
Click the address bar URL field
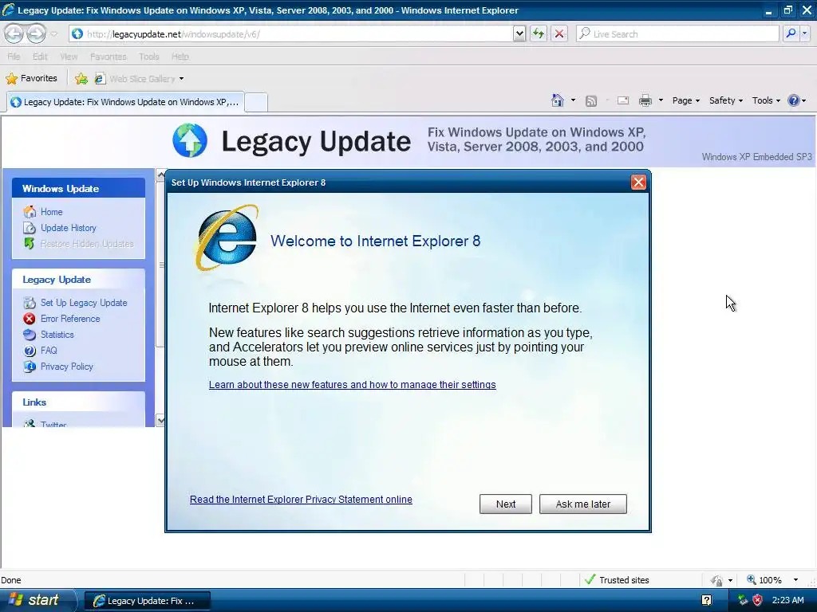click(290, 33)
